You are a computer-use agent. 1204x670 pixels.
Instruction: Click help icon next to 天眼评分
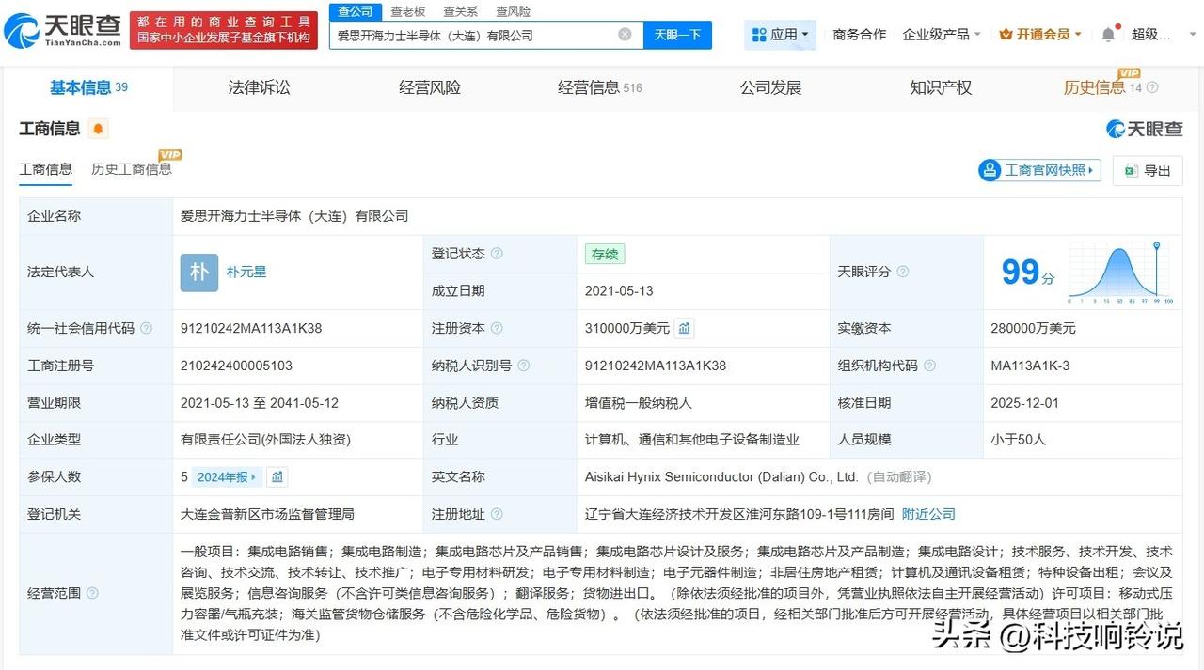pos(903,272)
